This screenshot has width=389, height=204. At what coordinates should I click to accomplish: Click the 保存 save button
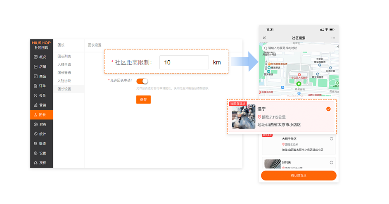[x=143, y=100]
